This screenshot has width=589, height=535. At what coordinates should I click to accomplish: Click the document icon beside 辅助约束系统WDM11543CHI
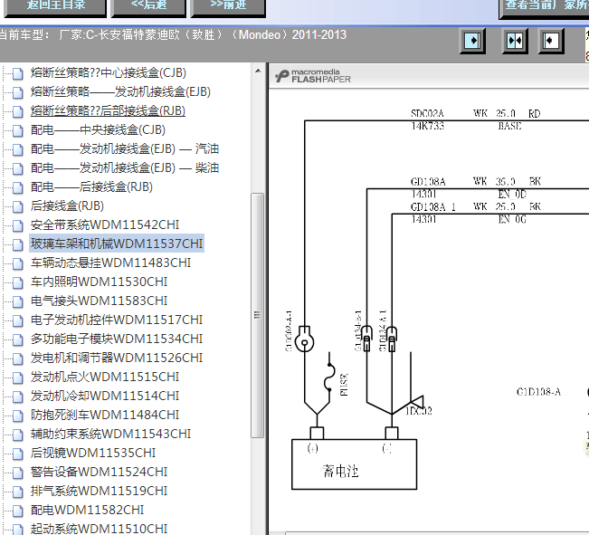[17, 435]
